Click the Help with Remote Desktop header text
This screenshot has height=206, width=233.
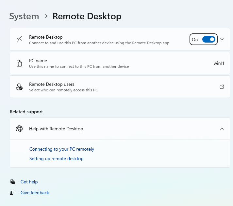(56, 129)
